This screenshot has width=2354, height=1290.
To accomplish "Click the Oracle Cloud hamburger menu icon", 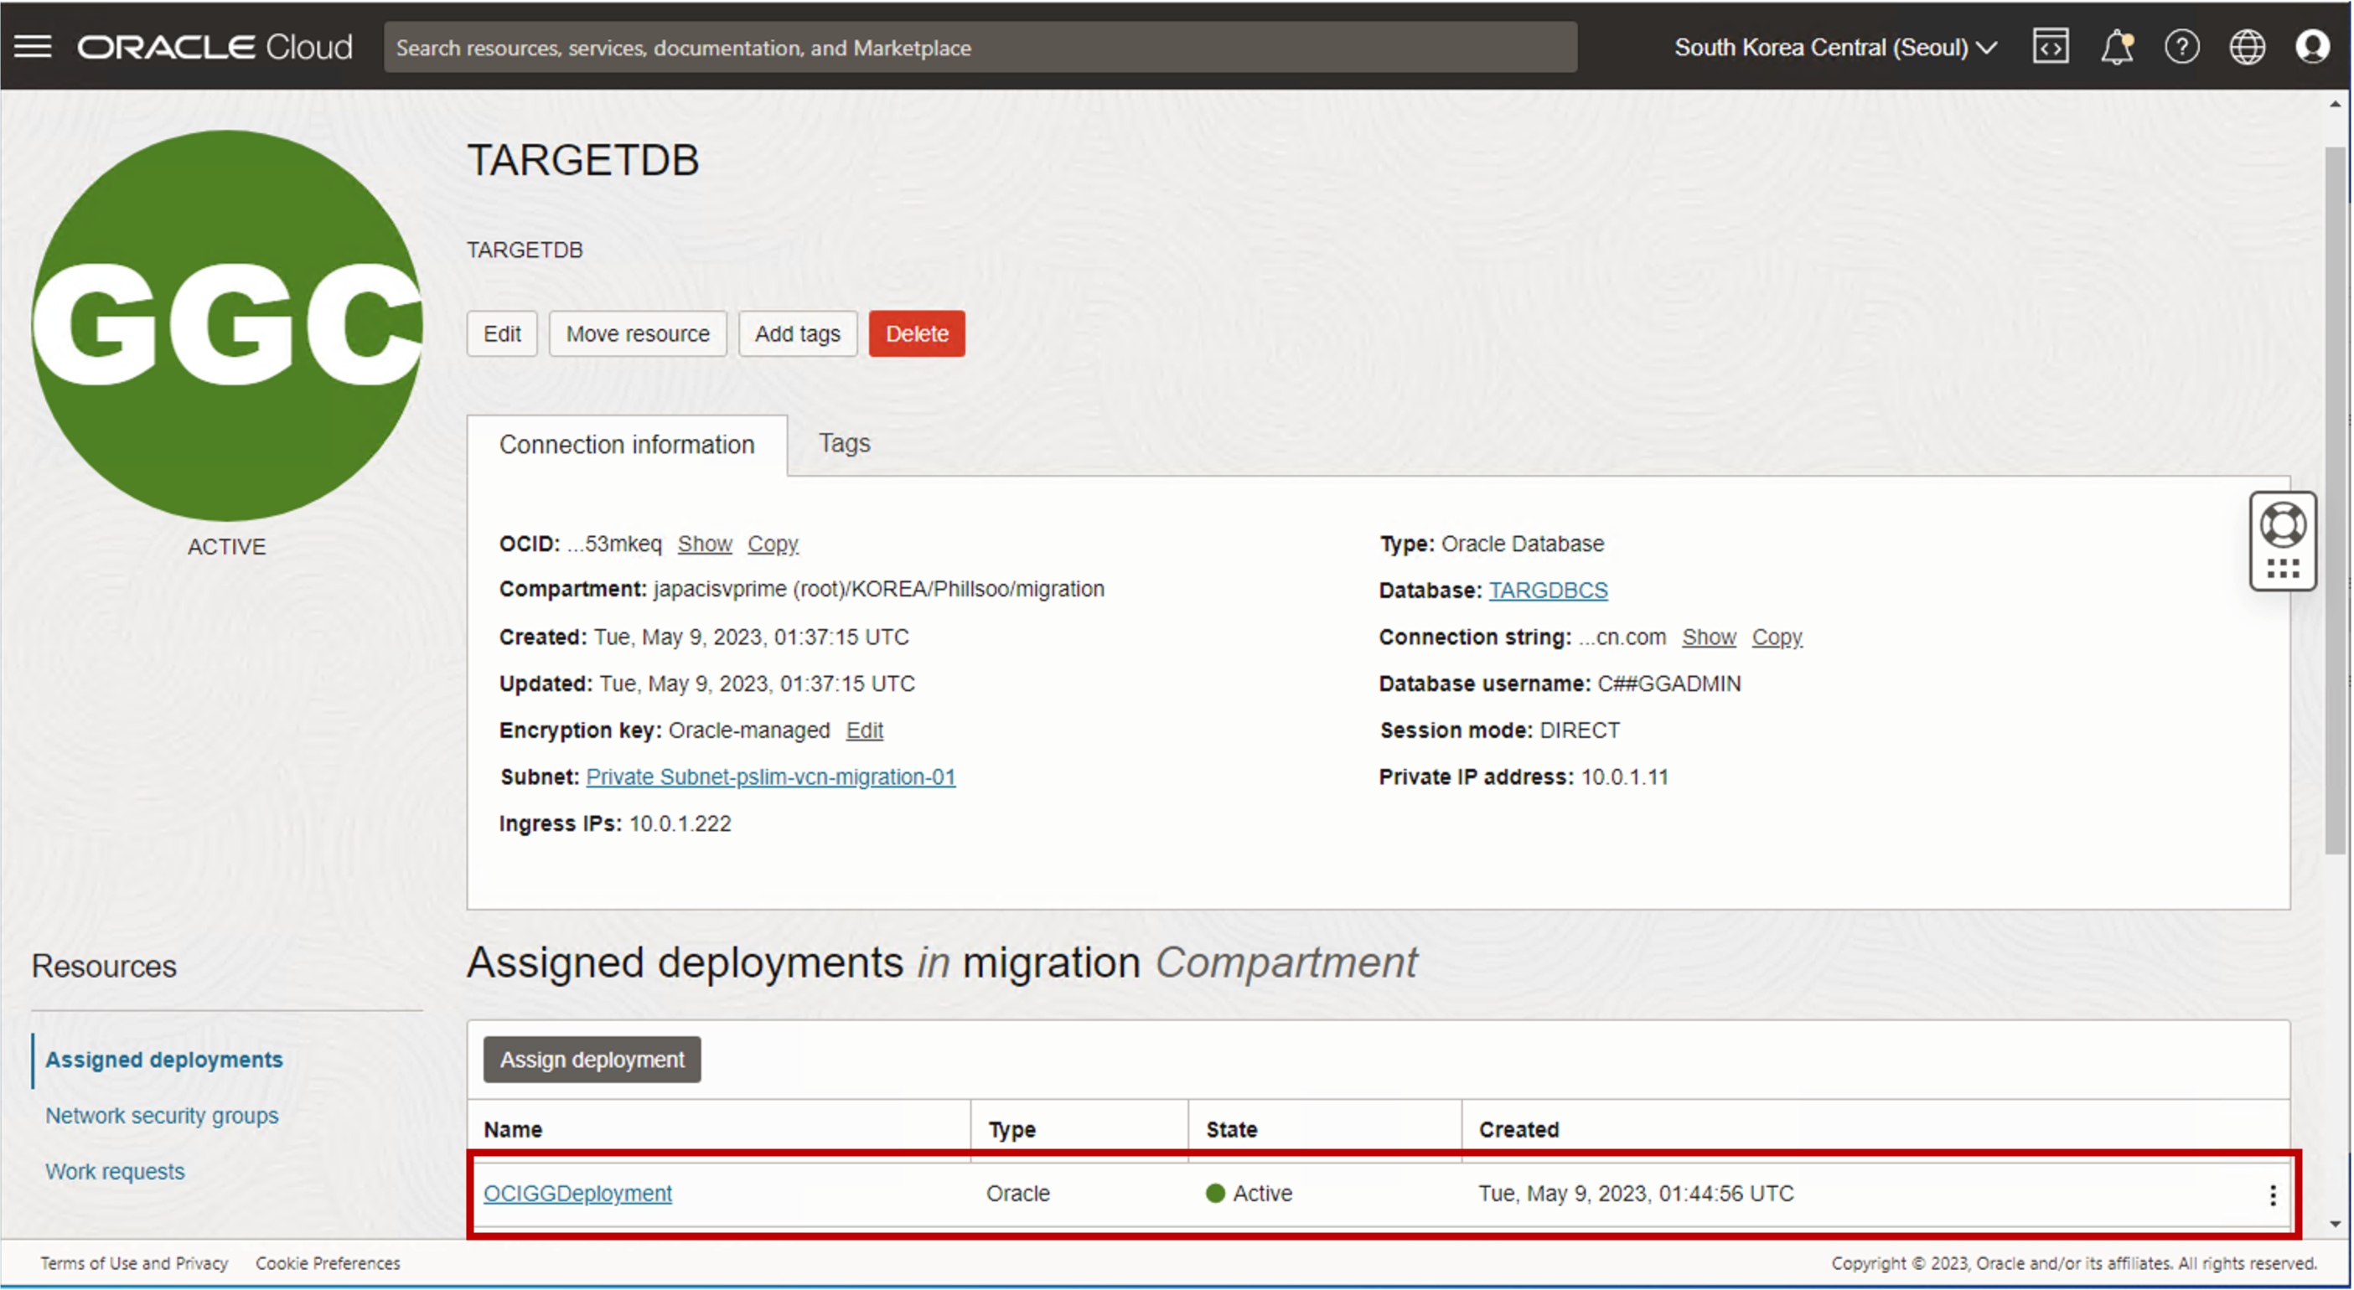I will point(32,46).
